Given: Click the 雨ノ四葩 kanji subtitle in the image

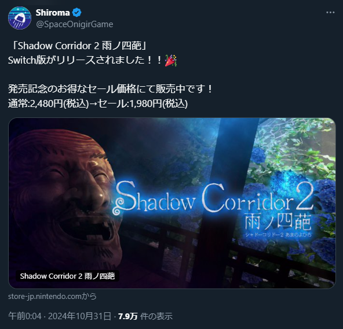Looking at the screenshot, I should [278, 222].
